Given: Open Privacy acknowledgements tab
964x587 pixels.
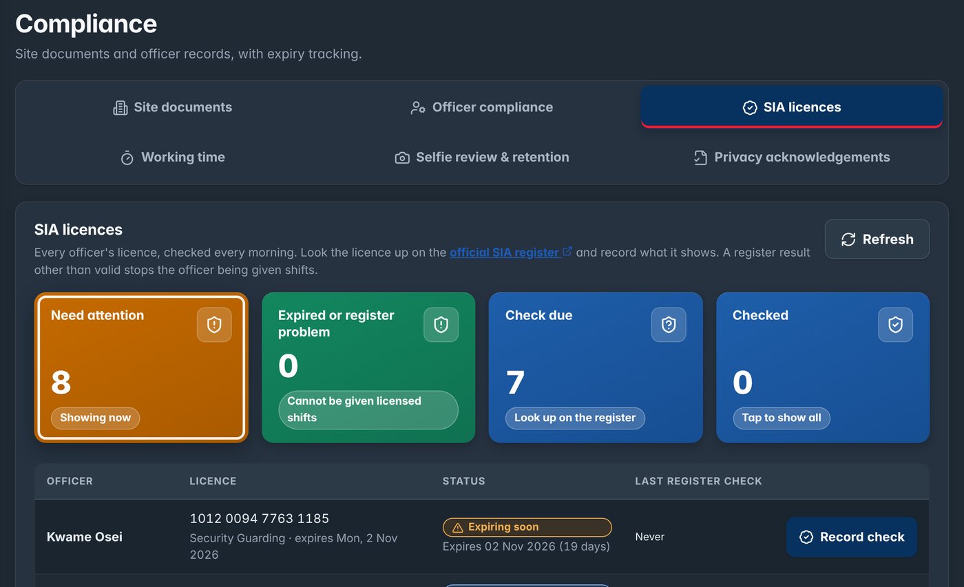Looking at the screenshot, I should 792,157.
